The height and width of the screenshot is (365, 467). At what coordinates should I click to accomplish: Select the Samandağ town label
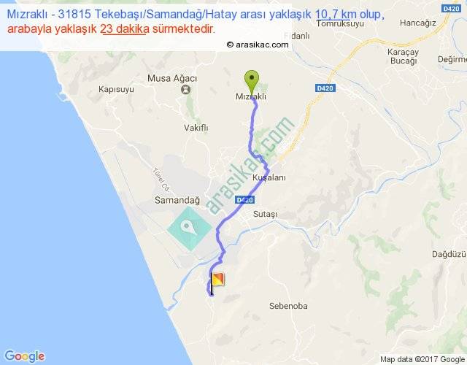pyautogui.click(x=177, y=200)
